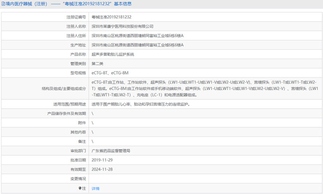Screen dimensions: 323x194
Task: Click the management category value 第二类
Action: pos(97,64)
